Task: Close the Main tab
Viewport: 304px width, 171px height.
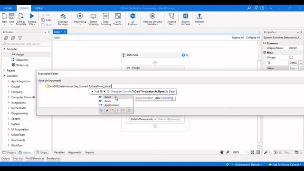Action: pos(65,32)
